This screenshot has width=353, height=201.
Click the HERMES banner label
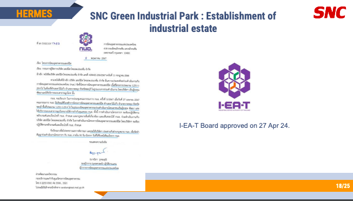[x=34, y=14]
